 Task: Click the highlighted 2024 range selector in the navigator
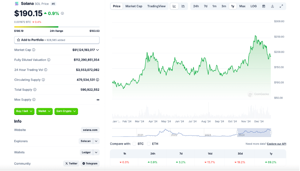254,133
